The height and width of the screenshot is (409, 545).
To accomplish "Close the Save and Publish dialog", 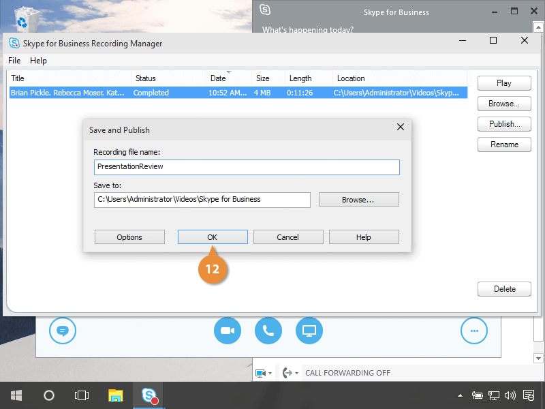I will (x=401, y=127).
